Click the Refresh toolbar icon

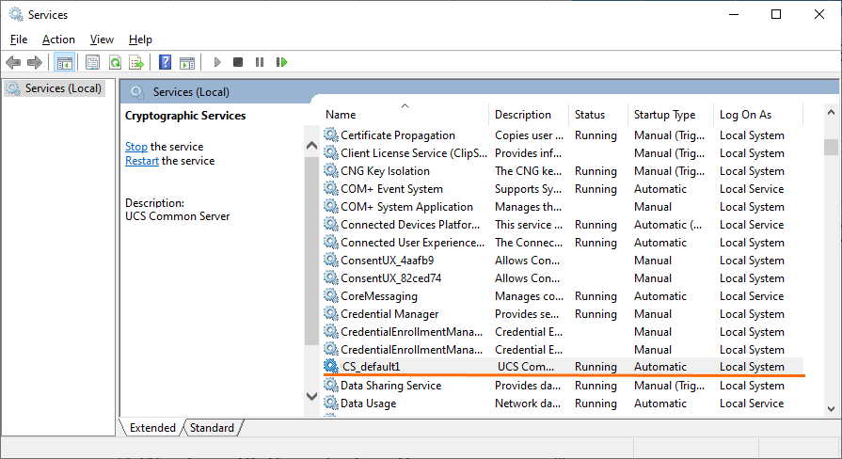point(115,62)
